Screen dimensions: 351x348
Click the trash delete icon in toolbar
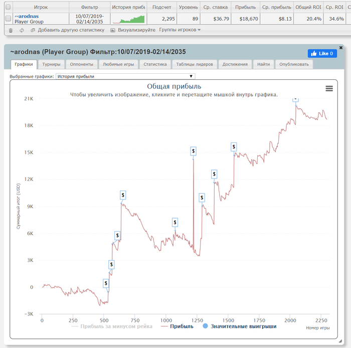[11, 30]
